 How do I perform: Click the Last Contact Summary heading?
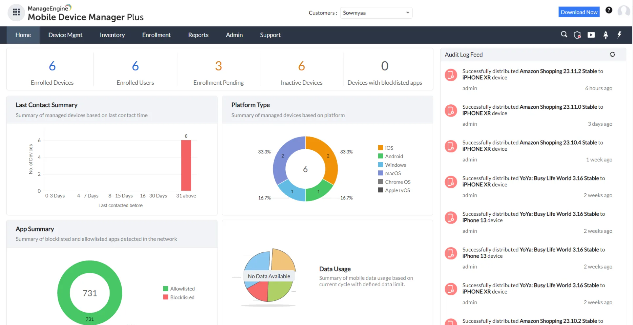point(47,105)
